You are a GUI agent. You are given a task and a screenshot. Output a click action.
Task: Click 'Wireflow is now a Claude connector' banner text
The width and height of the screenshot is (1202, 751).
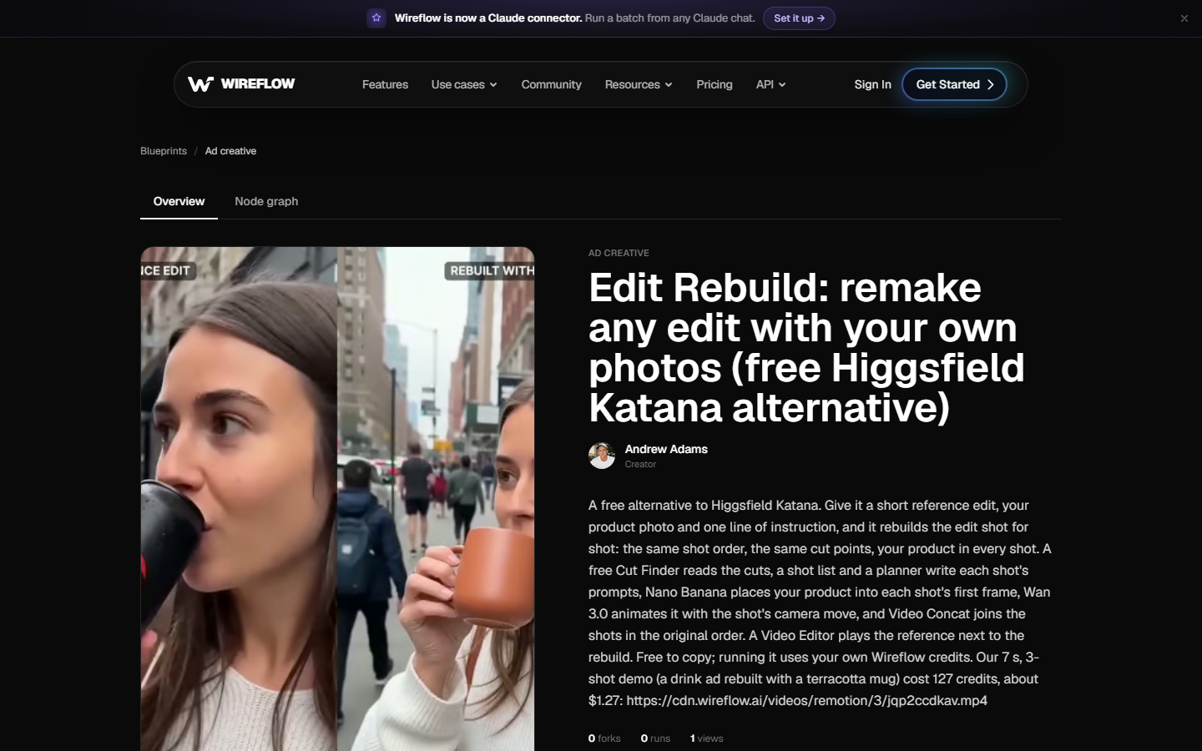pos(488,18)
